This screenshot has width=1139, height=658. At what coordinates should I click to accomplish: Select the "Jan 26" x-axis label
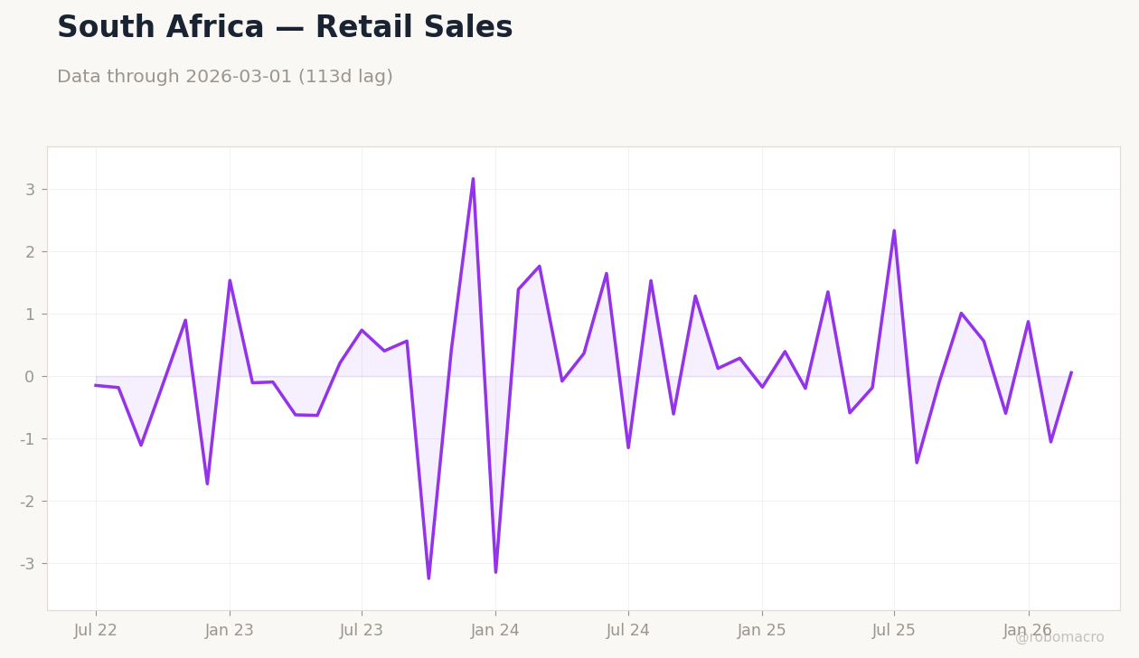click(x=1028, y=631)
